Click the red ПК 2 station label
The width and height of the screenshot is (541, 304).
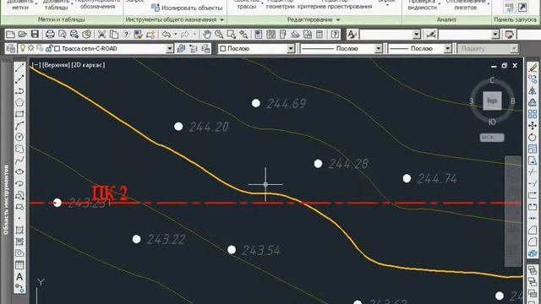coord(110,193)
